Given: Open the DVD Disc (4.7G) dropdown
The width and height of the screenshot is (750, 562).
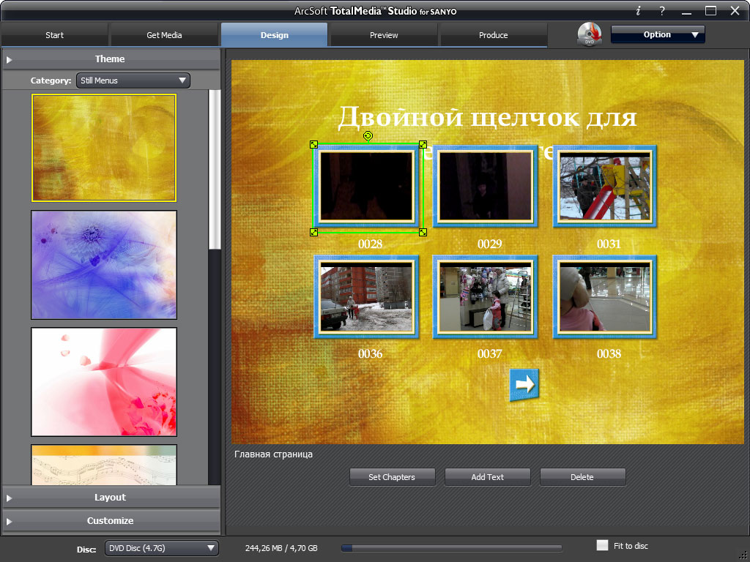Looking at the screenshot, I should pyautogui.click(x=161, y=547).
